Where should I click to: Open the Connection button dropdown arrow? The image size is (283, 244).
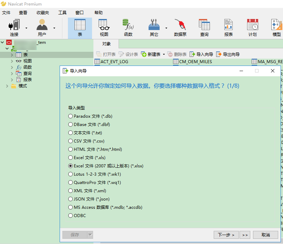[x=26, y=28]
